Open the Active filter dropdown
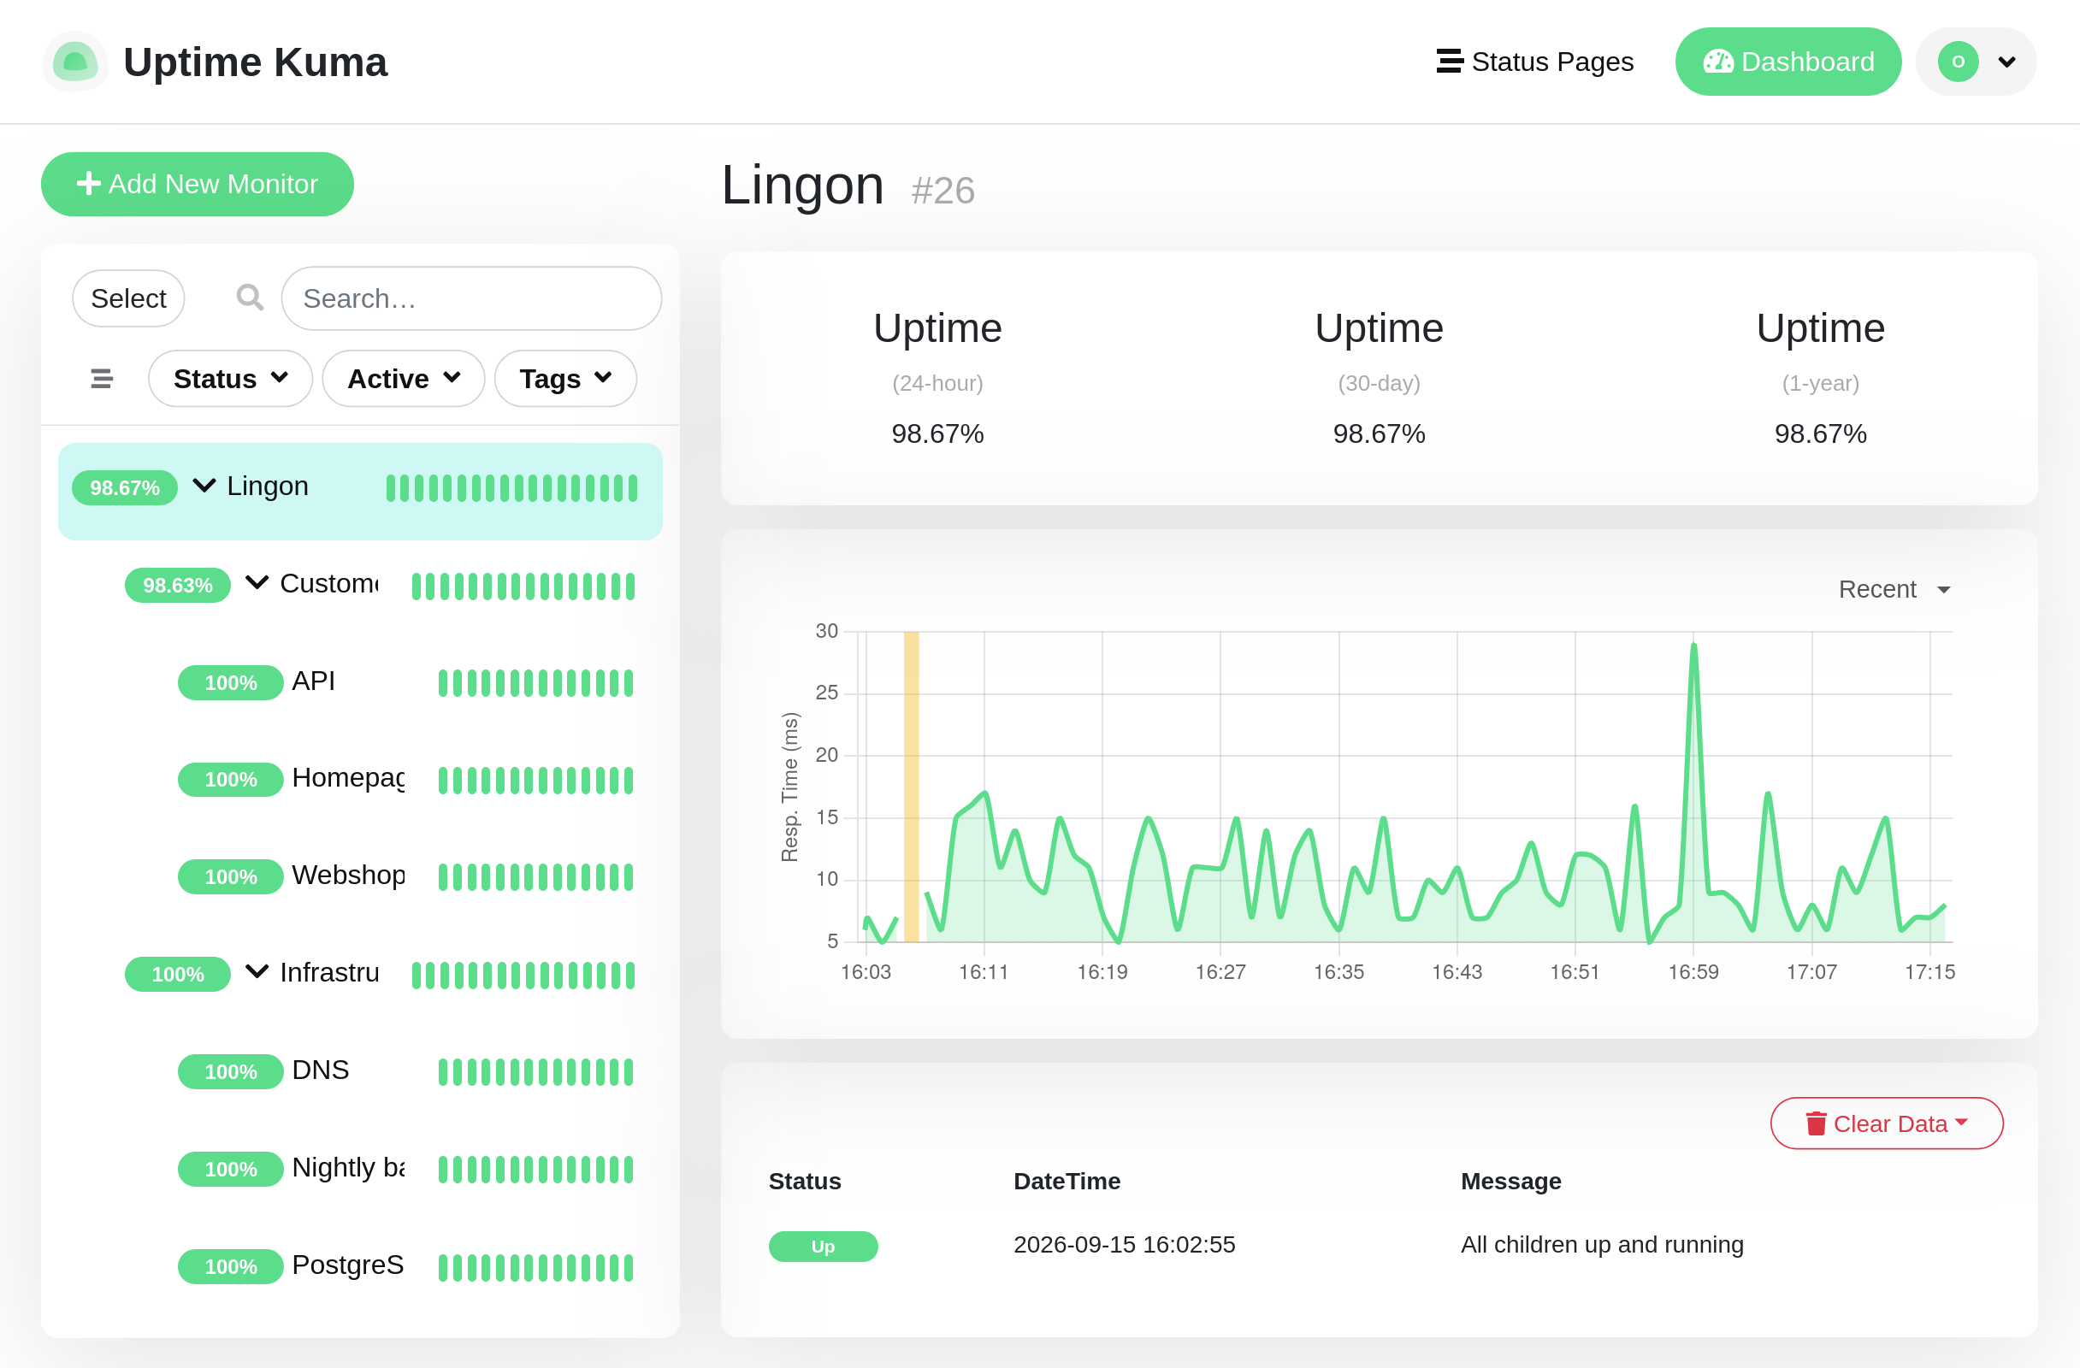The image size is (2080, 1368). [x=403, y=378]
